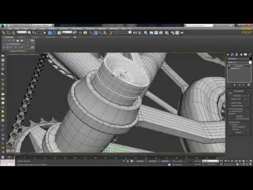
Task: Open the Display command panel tab
Action: pos(246,54)
